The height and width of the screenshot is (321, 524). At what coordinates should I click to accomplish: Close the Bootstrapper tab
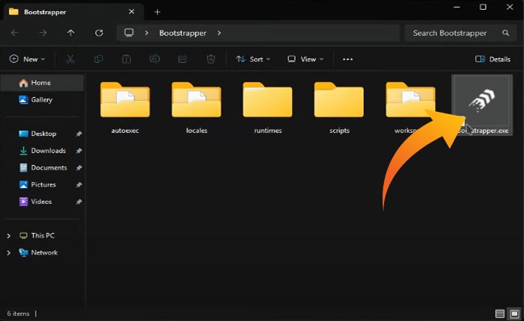tap(131, 12)
